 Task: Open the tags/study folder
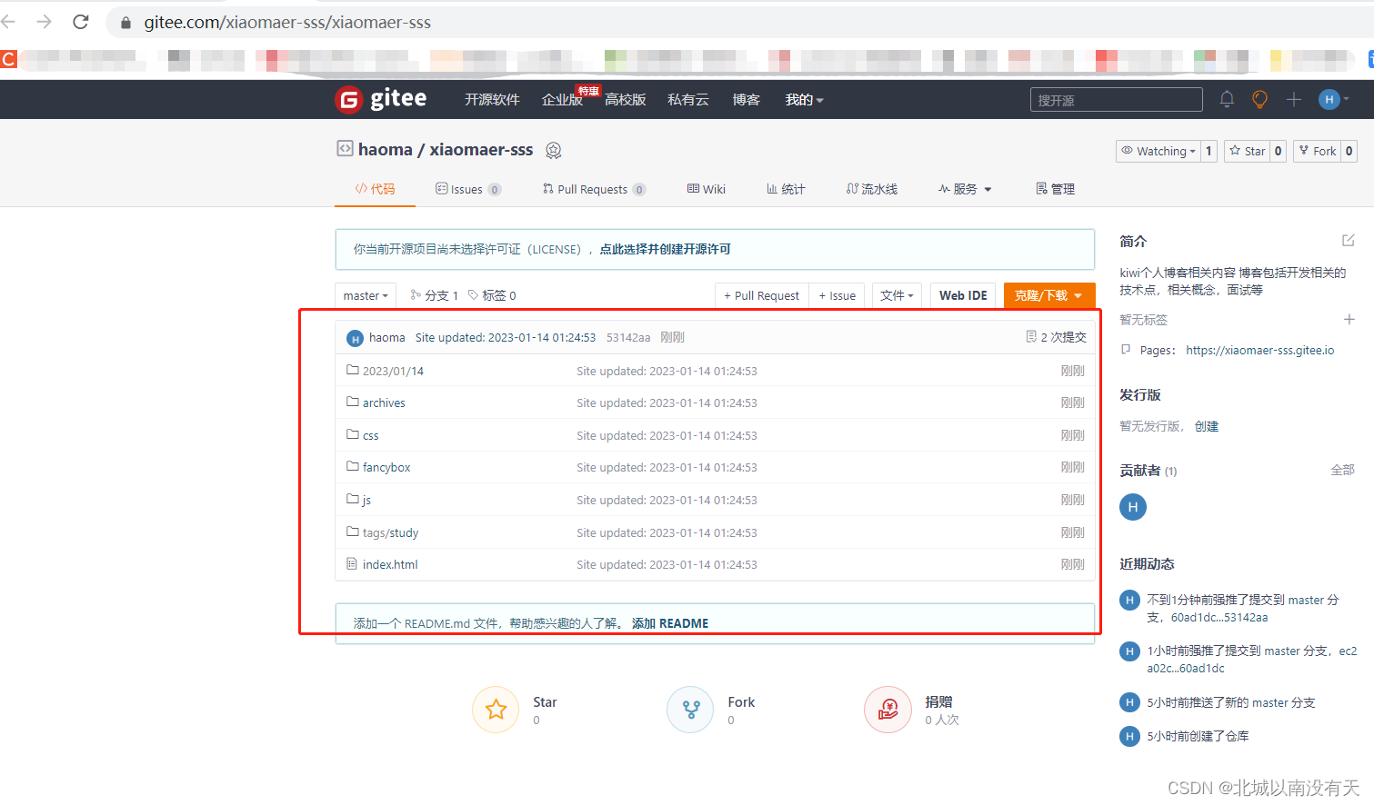coord(390,532)
